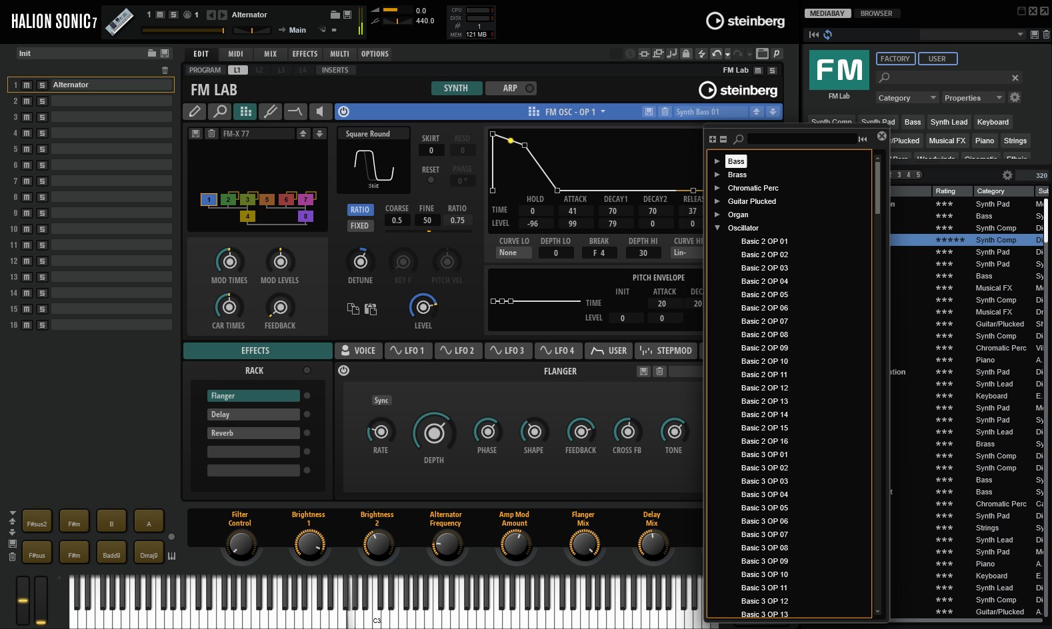Image resolution: width=1052 pixels, height=629 pixels.
Task: Select the magnifier zoom tool in FM Lab
Action: coord(220,111)
